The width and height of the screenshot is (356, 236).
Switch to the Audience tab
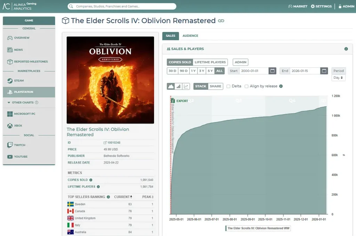(190, 36)
